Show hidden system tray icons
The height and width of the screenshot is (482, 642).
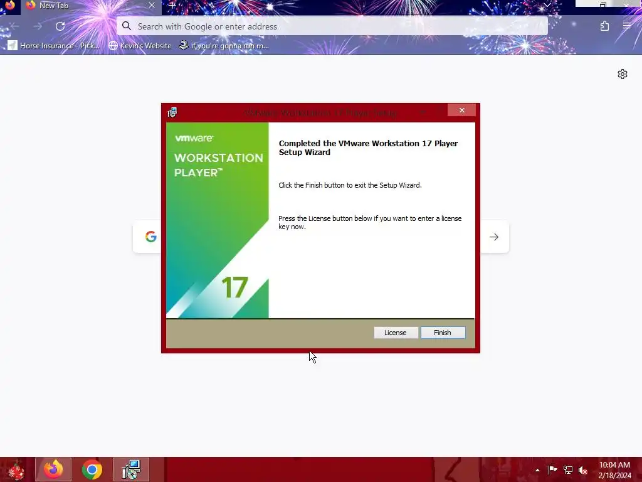pos(537,470)
